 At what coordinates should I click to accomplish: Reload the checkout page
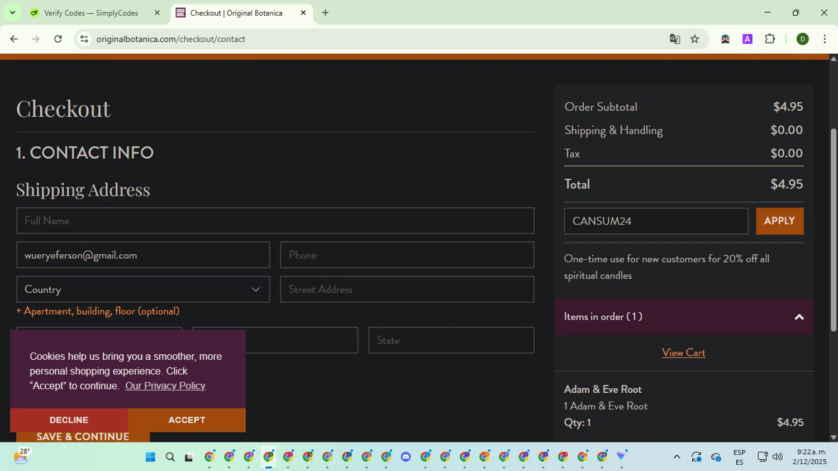click(x=58, y=39)
